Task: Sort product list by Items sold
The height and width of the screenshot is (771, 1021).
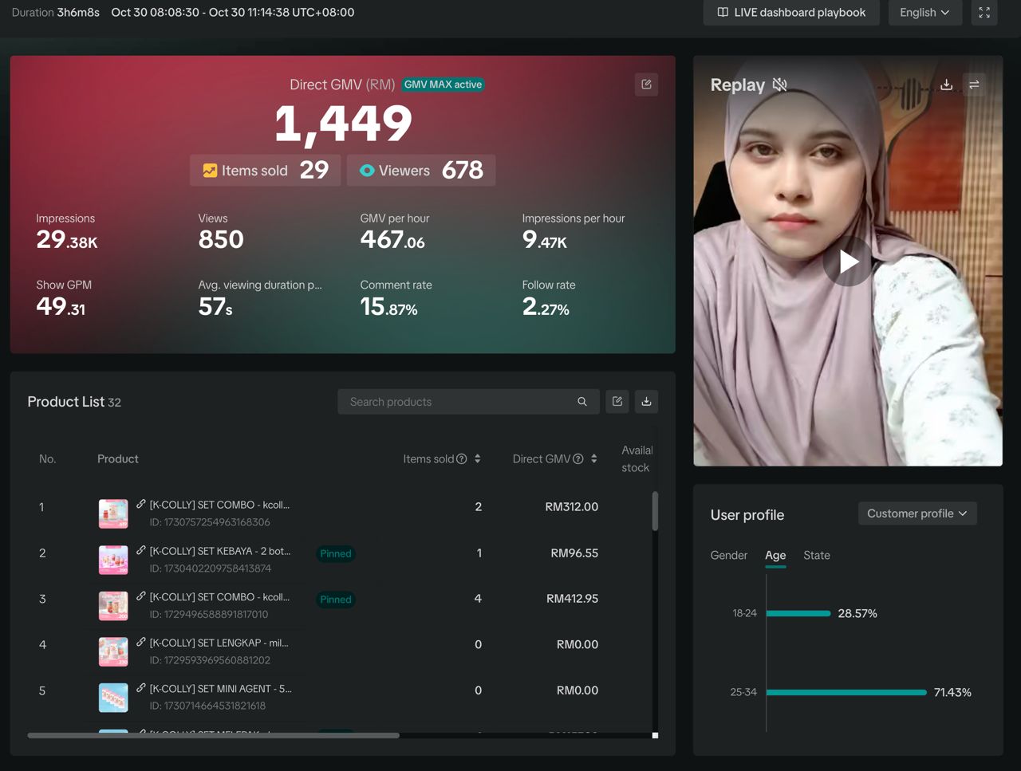Action: 477,459
